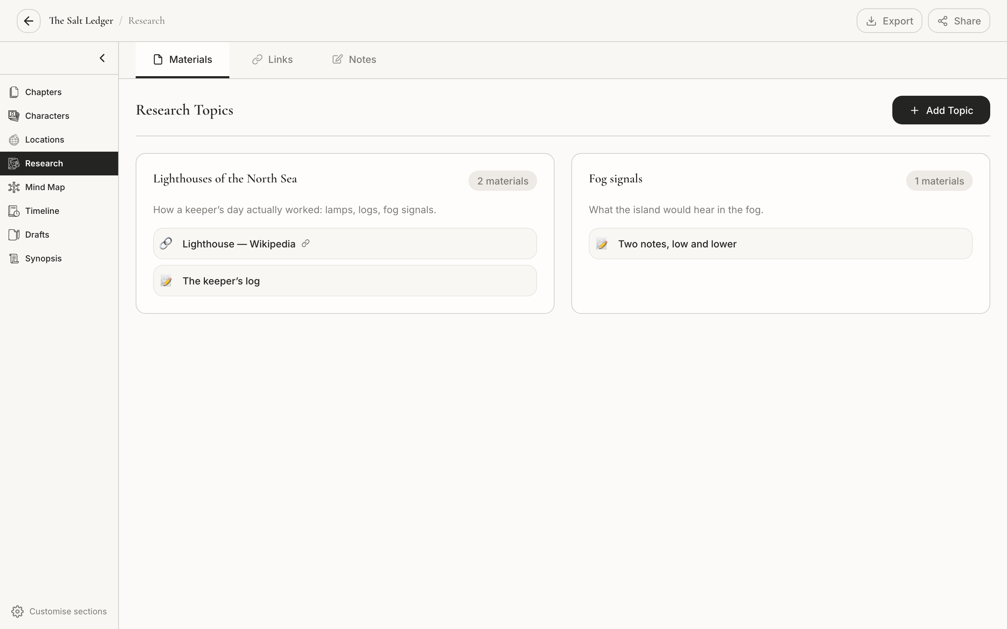Click the Customise sections gear icon
The image size is (1007, 629).
coord(17,611)
